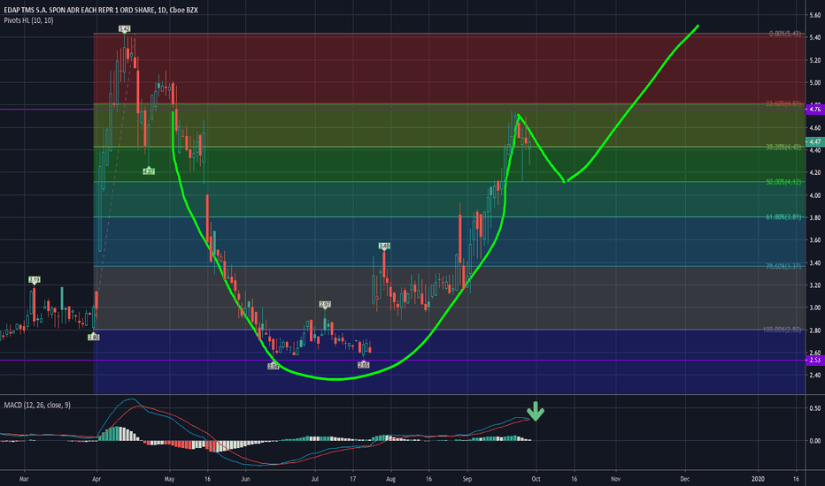This screenshot has width=825, height=486.
Task: Click the pivot low label under the June low
Action: [273, 366]
